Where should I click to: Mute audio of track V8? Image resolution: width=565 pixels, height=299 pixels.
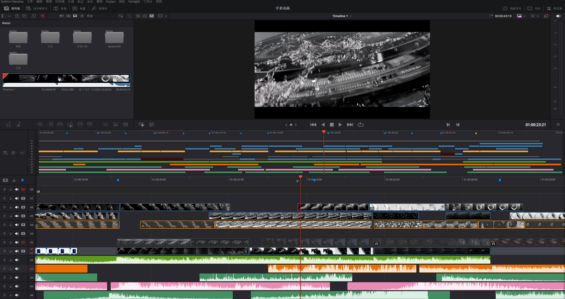pyautogui.click(x=16, y=189)
